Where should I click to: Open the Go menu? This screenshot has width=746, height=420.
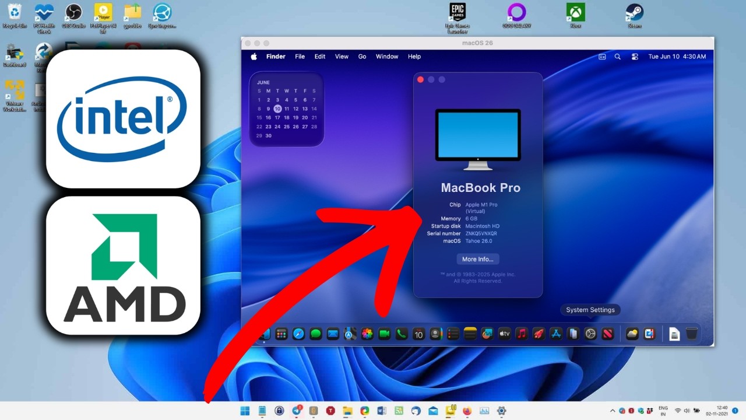(362, 57)
